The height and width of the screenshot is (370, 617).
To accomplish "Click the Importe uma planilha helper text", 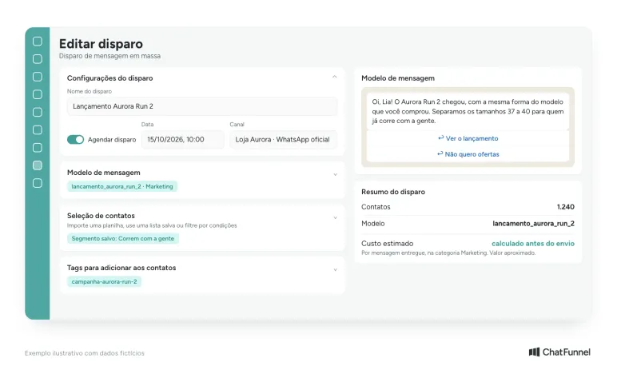I will point(152,225).
